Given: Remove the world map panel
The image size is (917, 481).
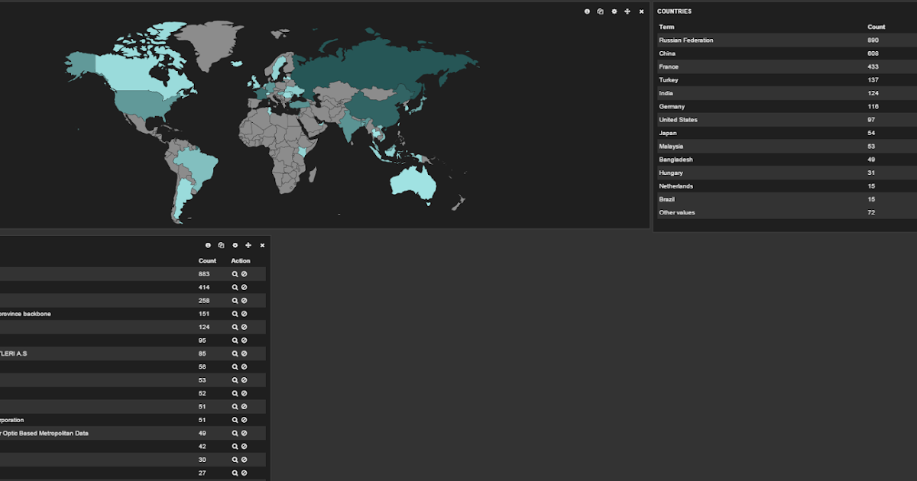Looking at the screenshot, I should [x=640, y=11].
